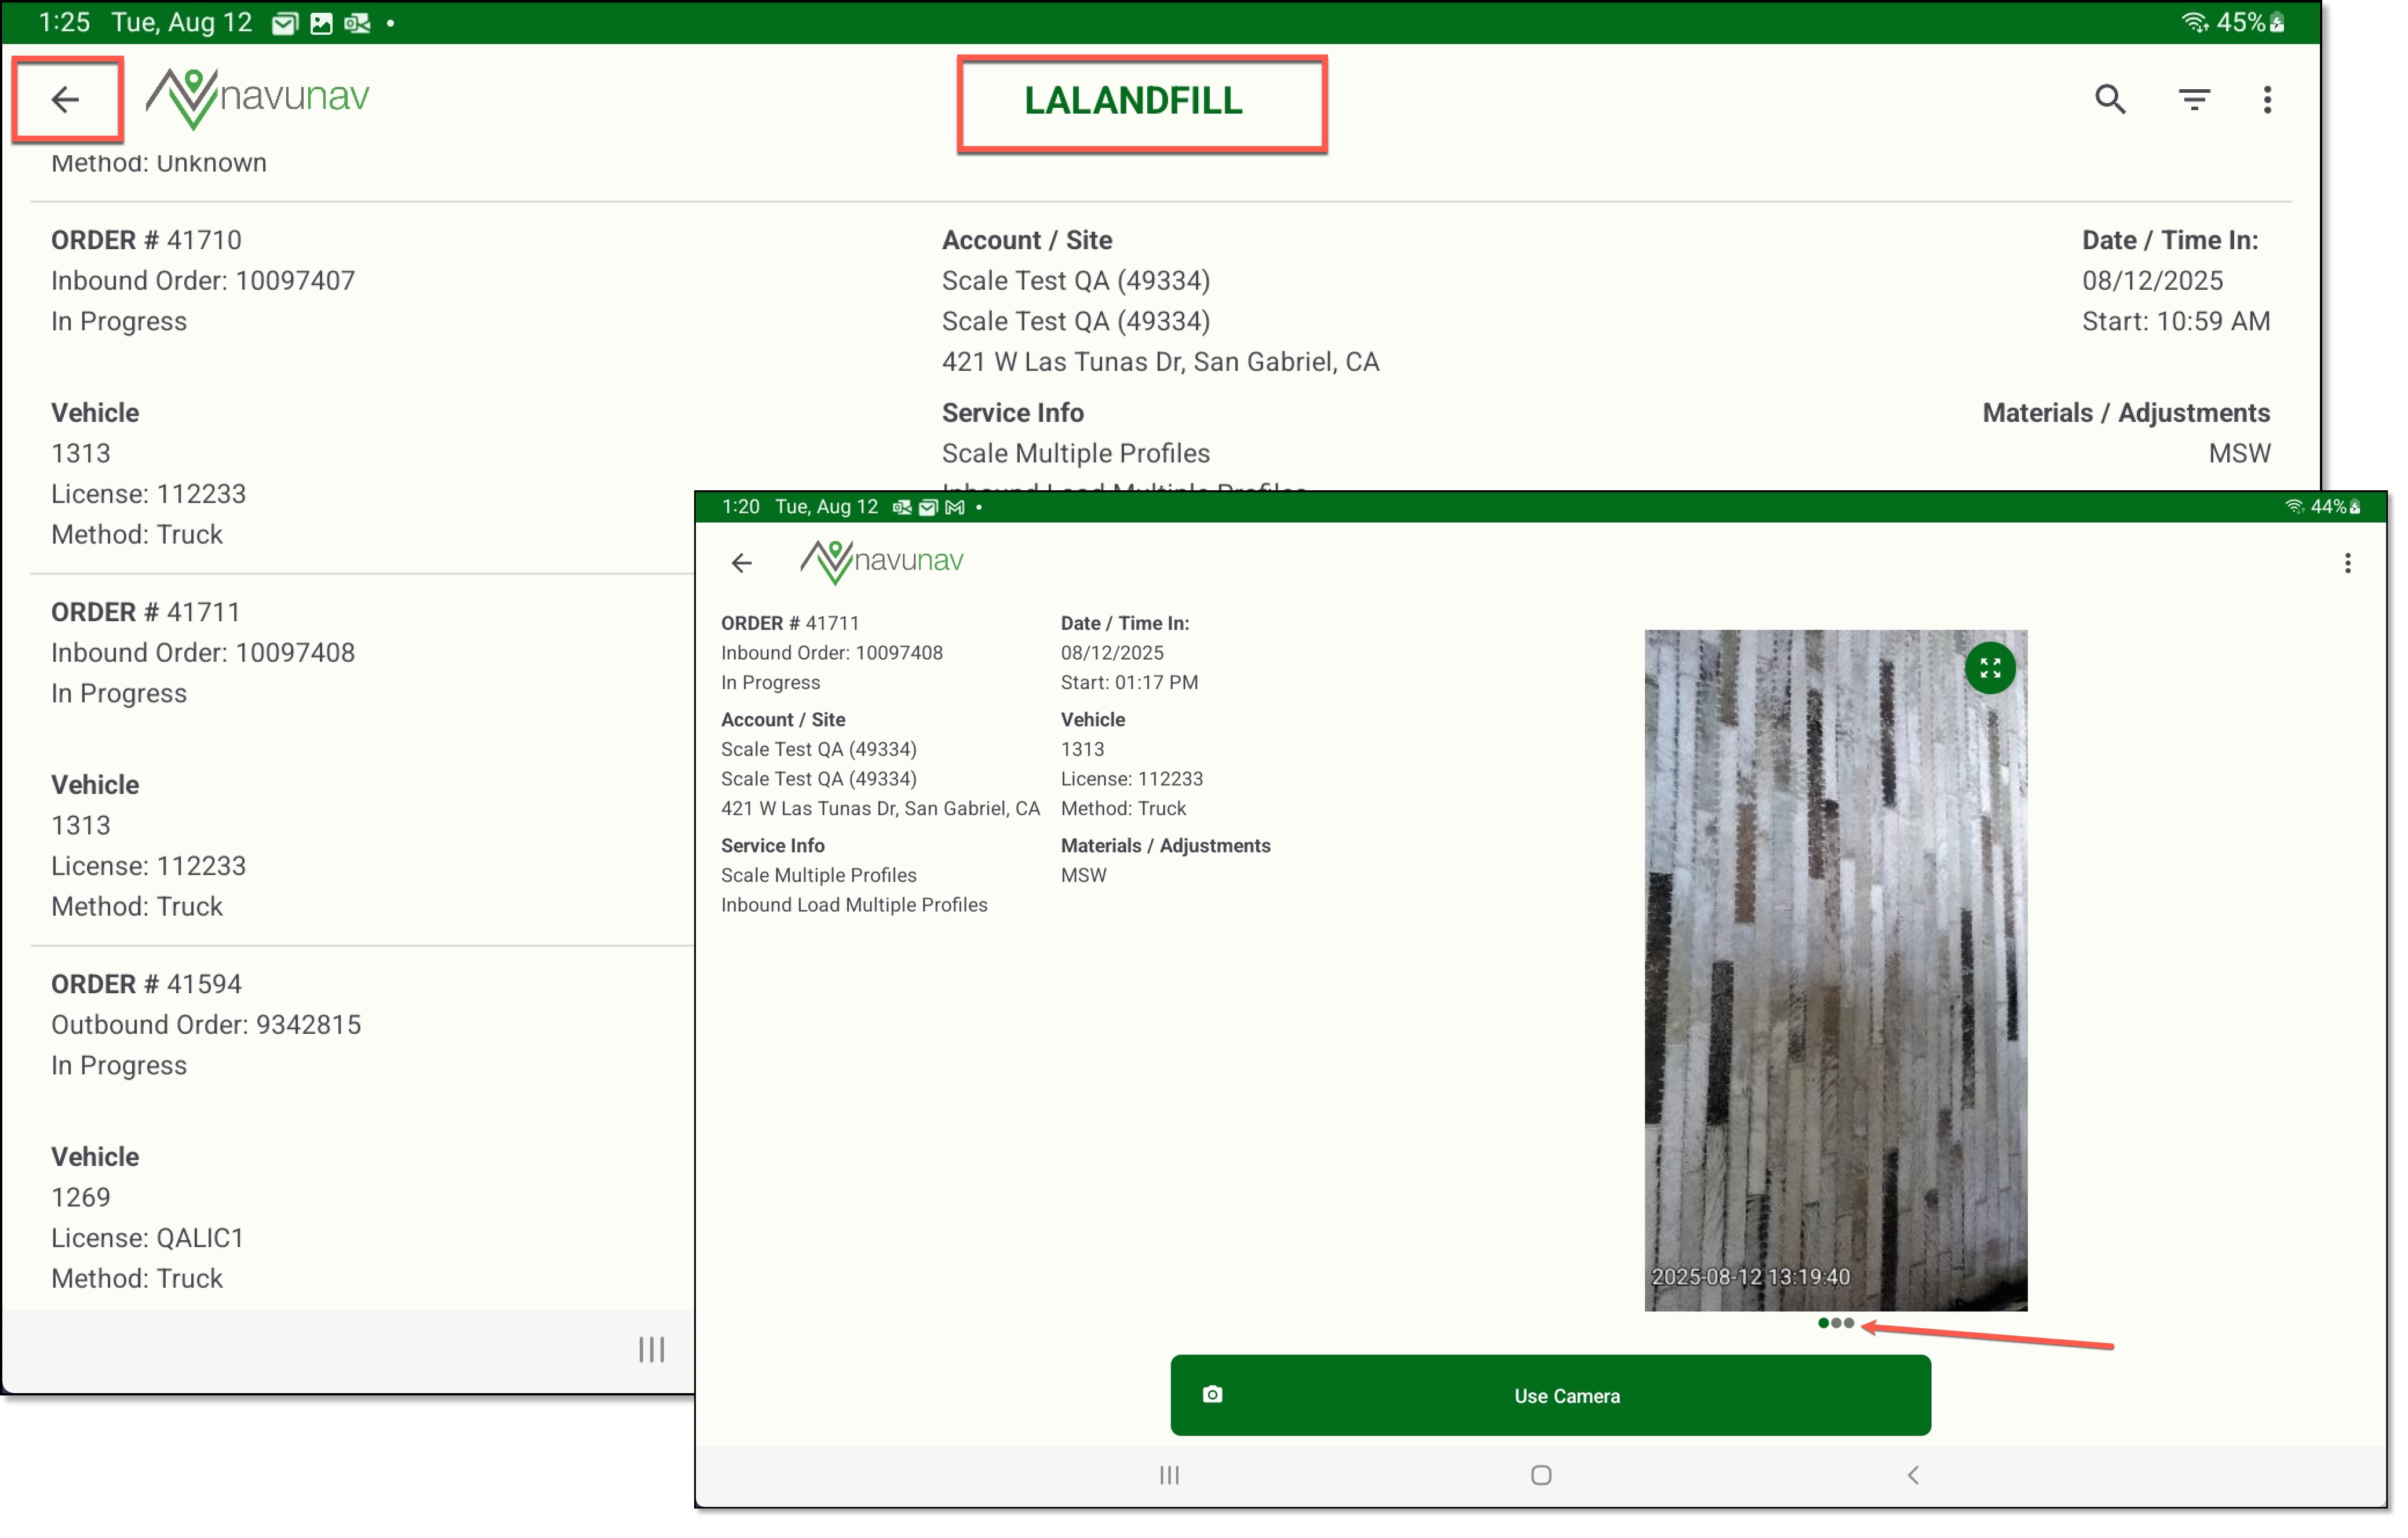Screen dimensions: 2408x1538
Task: Select order 41711 list entry
Action: tap(146, 612)
